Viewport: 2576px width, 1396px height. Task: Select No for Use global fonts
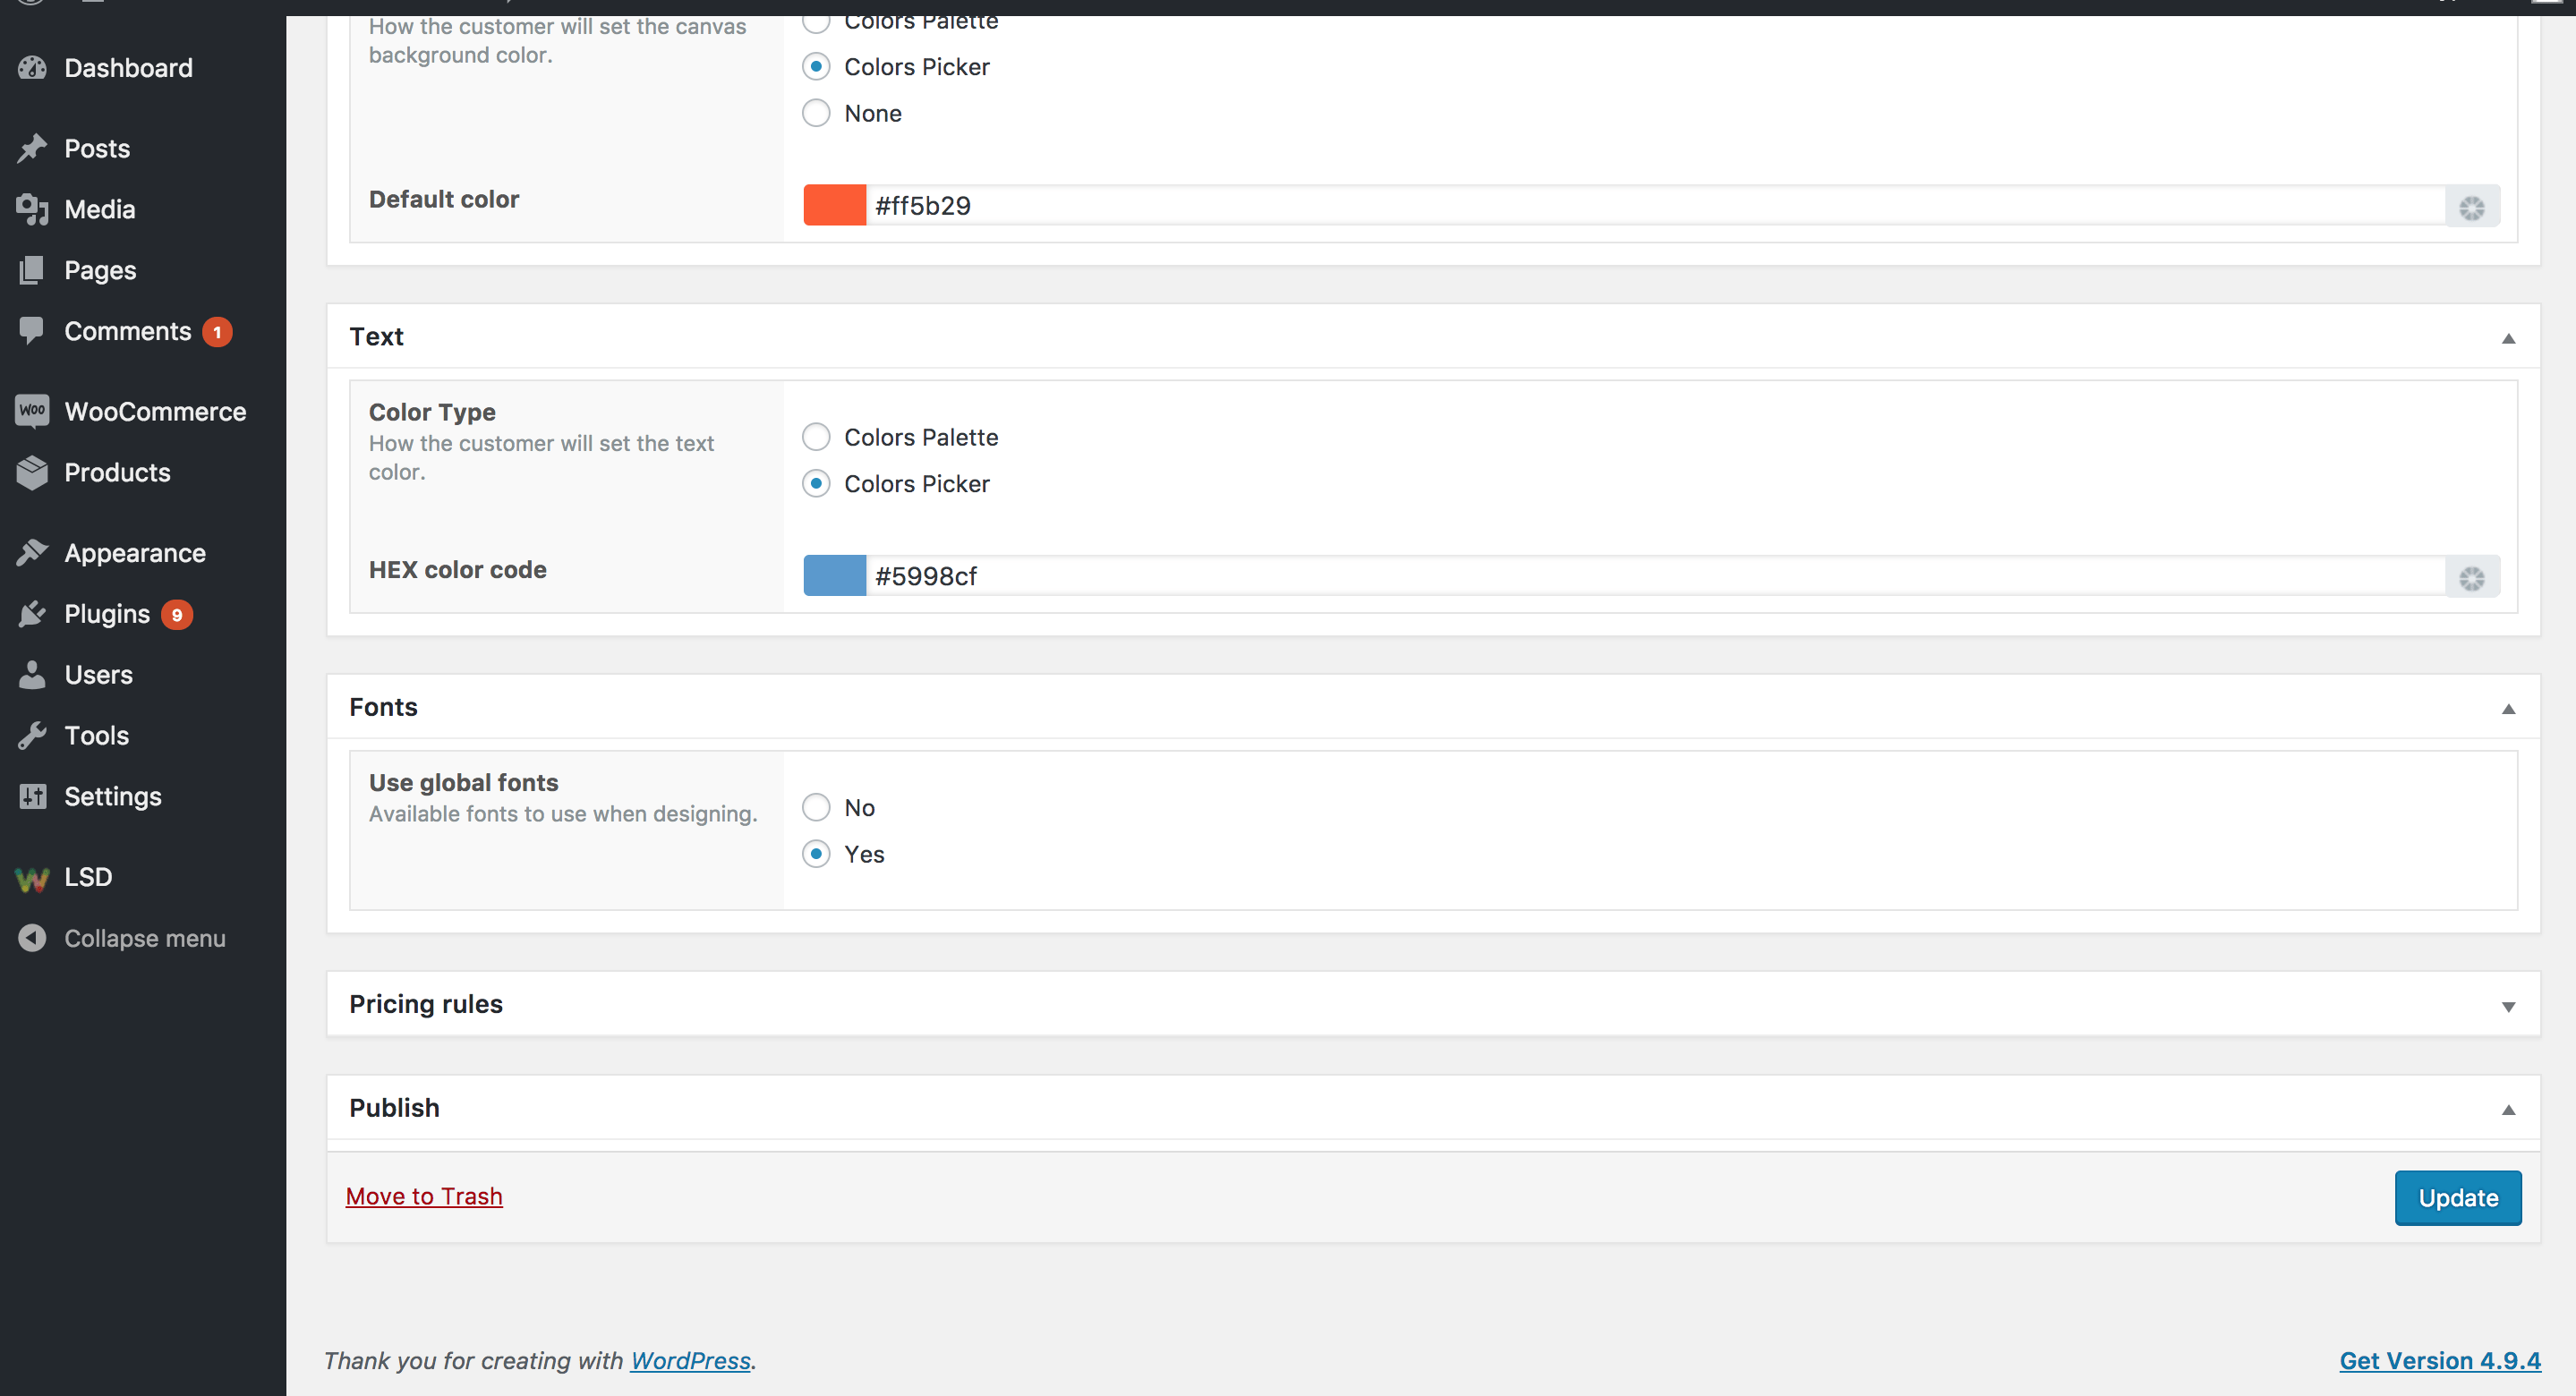point(816,807)
